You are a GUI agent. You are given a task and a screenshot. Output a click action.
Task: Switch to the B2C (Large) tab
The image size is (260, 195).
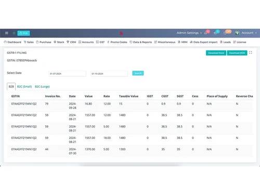[x=42, y=86]
